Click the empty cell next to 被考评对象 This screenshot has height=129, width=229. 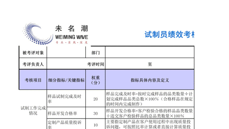coord(66,52)
